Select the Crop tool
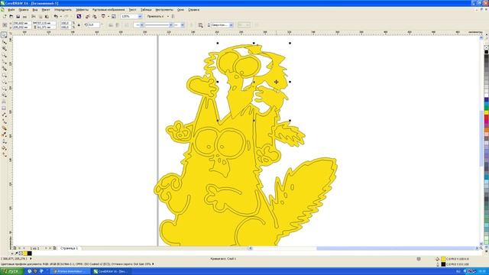The image size is (489, 275). click(x=4, y=49)
